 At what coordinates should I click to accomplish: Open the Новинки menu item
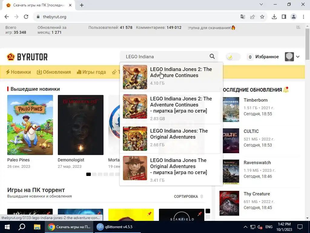pos(18,72)
